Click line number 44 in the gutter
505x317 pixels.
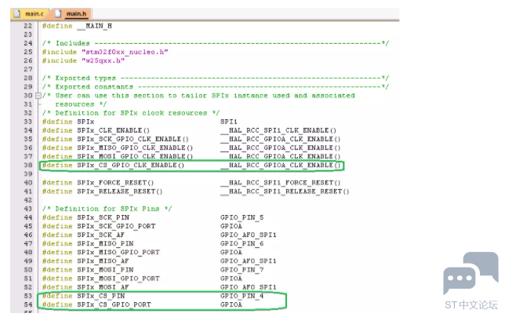coord(28,217)
